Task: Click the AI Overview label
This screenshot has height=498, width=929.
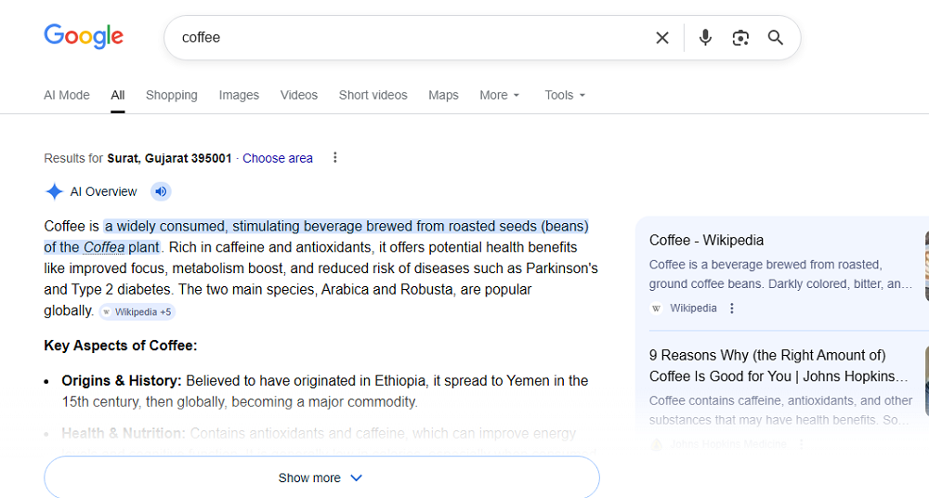Action: click(103, 191)
